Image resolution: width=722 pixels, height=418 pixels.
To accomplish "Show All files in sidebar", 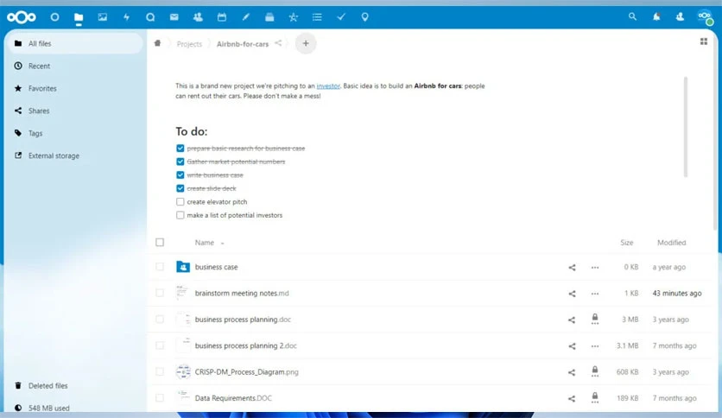I will click(x=75, y=43).
